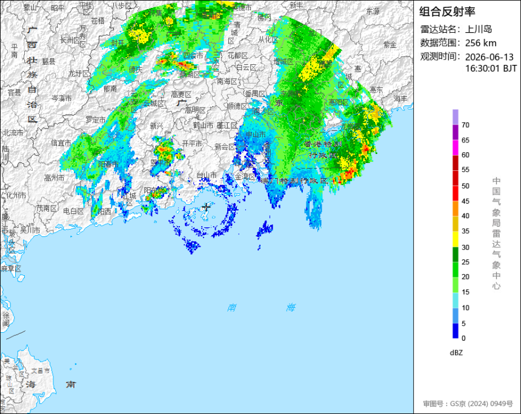The height and width of the screenshot is (414, 521).
Task: Click the '新会区' map label
Action: [225, 147]
